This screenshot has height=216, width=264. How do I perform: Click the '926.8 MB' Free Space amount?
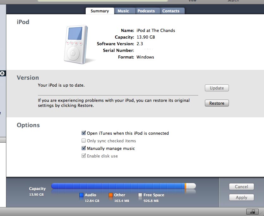click(151, 201)
